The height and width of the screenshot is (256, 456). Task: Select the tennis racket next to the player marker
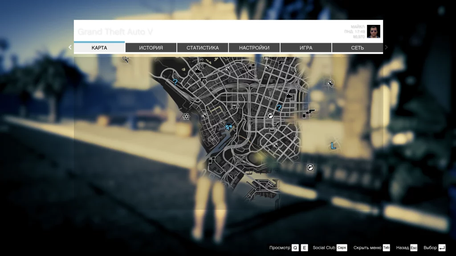coord(222,122)
